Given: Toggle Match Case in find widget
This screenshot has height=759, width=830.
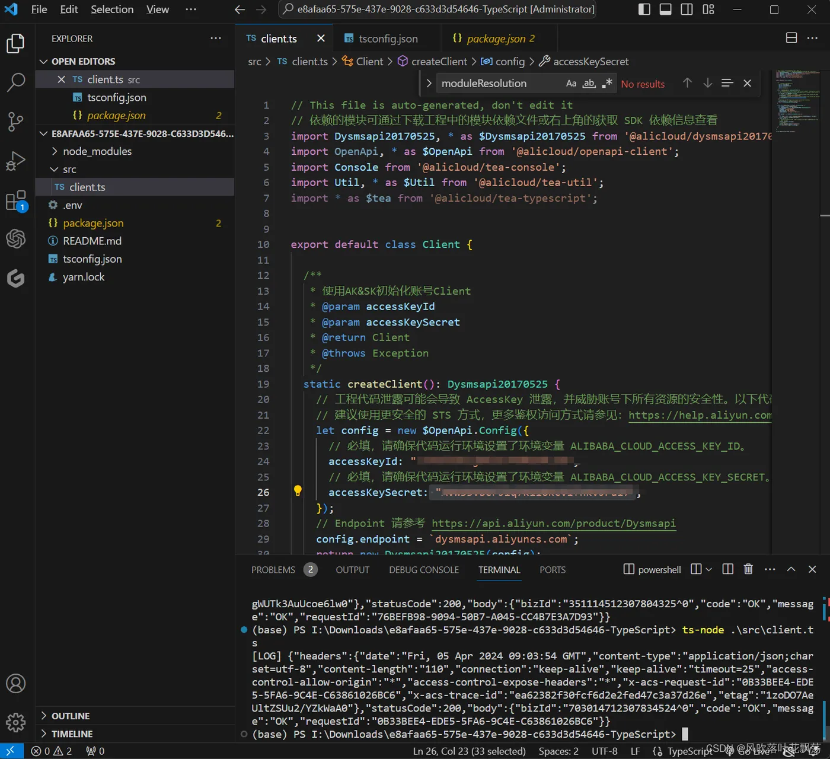Looking at the screenshot, I should [x=571, y=84].
